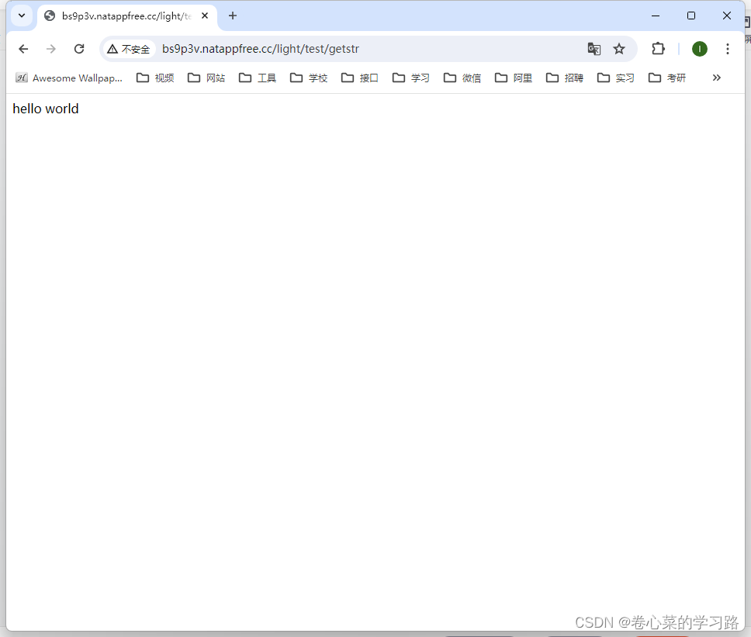Open the 工具 bookmark folder
751x637 pixels.
pos(258,78)
